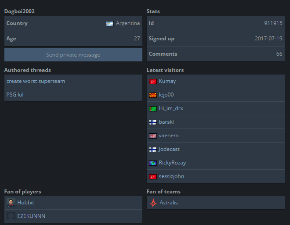Image resolution: width=290 pixels, height=225 pixels.
Task: Click the Finnish flag beside barski
Action: pos(153,122)
